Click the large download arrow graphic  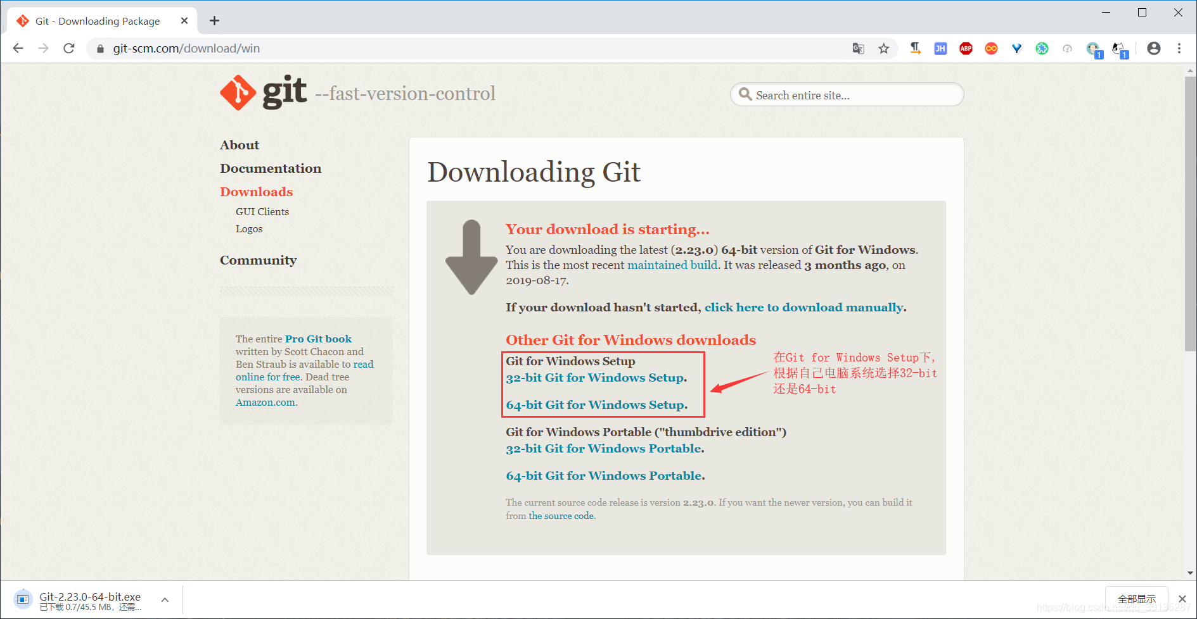tap(471, 257)
